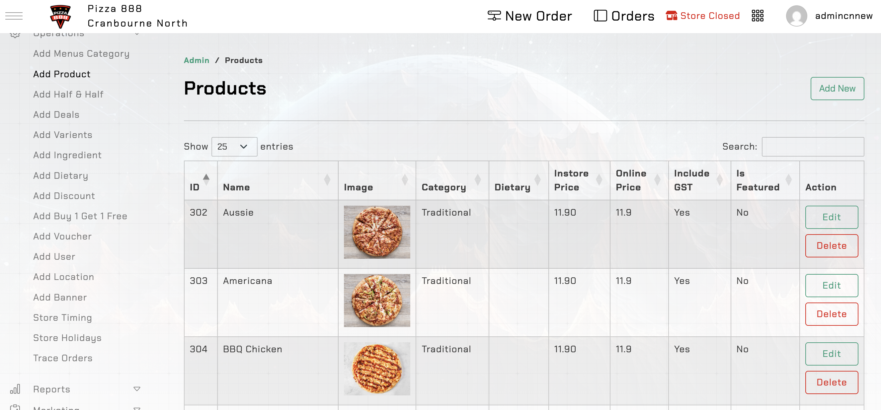This screenshot has width=881, height=410.
Task: Open the hamburger menu icon
Action: pyautogui.click(x=14, y=16)
